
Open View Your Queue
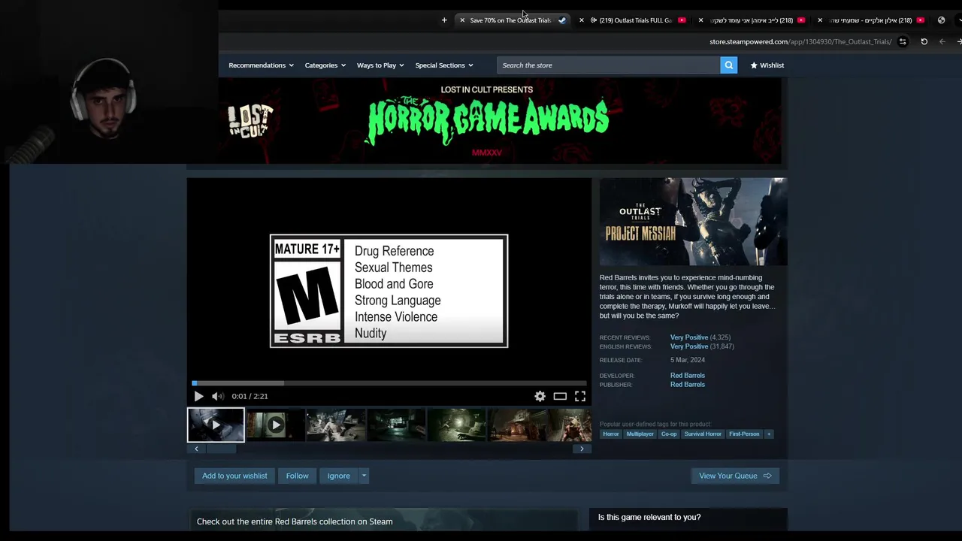735,476
